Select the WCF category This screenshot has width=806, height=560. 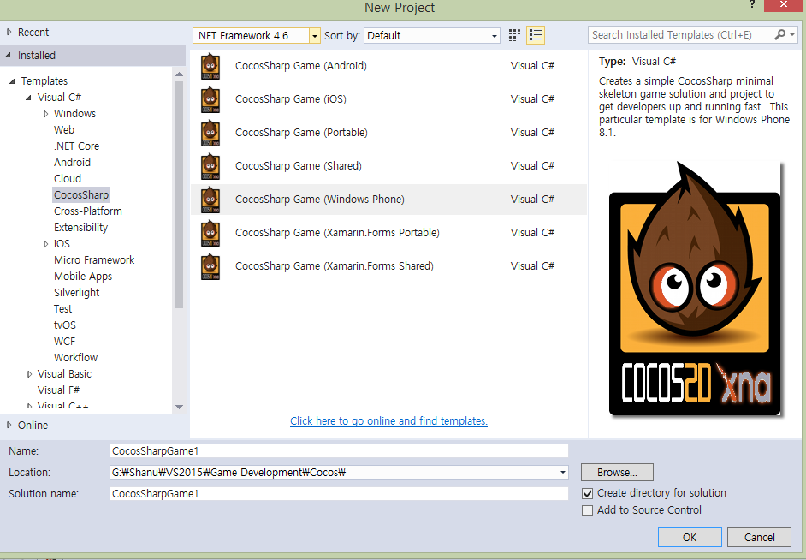click(64, 342)
